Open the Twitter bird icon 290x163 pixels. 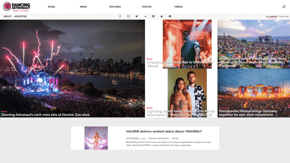coord(137,16)
